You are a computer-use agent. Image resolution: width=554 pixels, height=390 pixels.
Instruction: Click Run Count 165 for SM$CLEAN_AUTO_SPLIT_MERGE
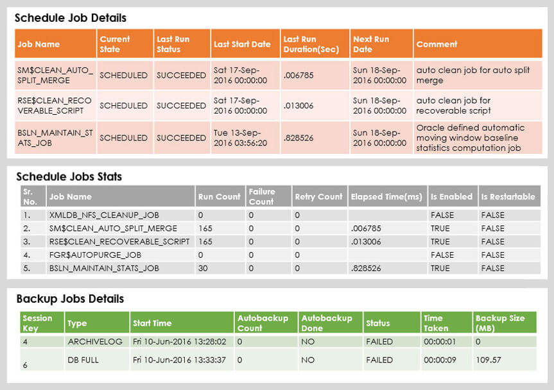coord(205,228)
